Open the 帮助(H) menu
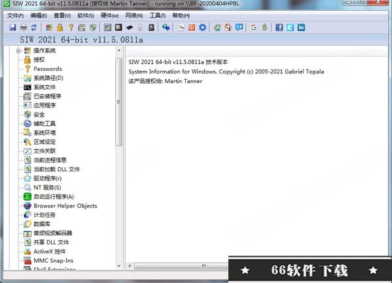 tap(181, 16)
